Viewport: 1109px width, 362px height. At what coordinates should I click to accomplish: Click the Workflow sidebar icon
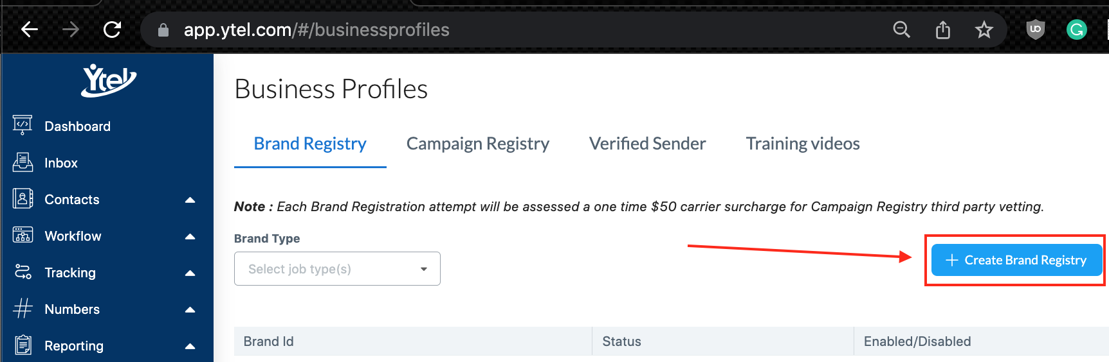[23, 235]
